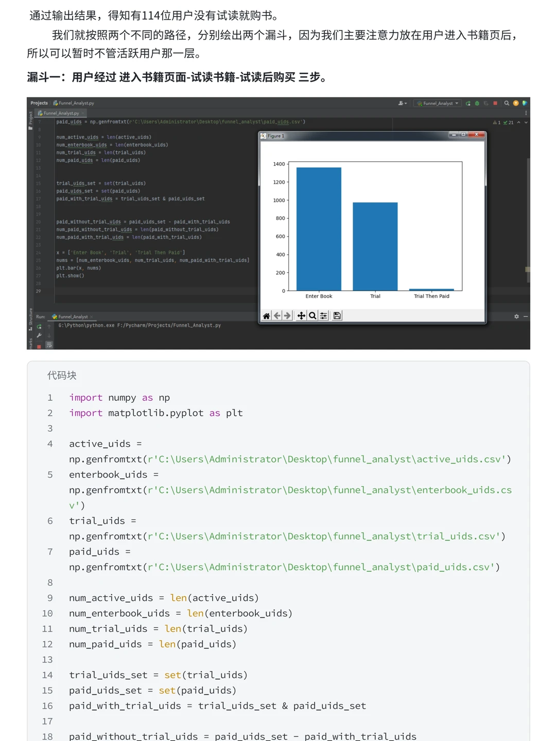The height and width of the screenshot is (741, 556).
Task: Open Configure subplots in Figure 1 toolbar
Action: pyautogui.click(x=324, y=316)
